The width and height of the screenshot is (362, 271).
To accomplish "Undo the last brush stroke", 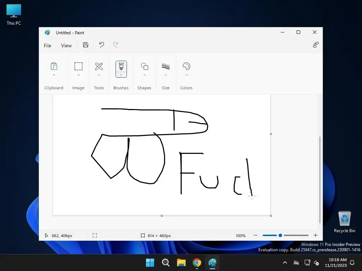I will [101, 45].
